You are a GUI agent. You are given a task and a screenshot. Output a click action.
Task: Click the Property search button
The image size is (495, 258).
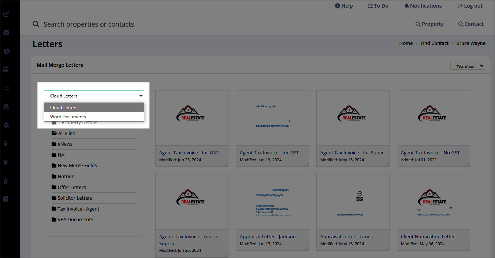coord(429,24)
